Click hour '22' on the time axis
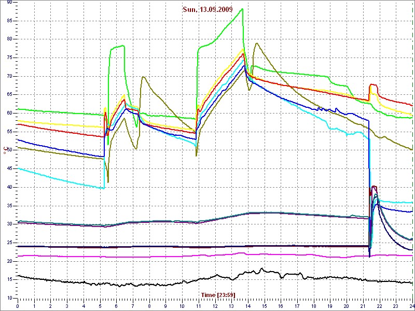 pyautogui.click(x=379, y=306)
